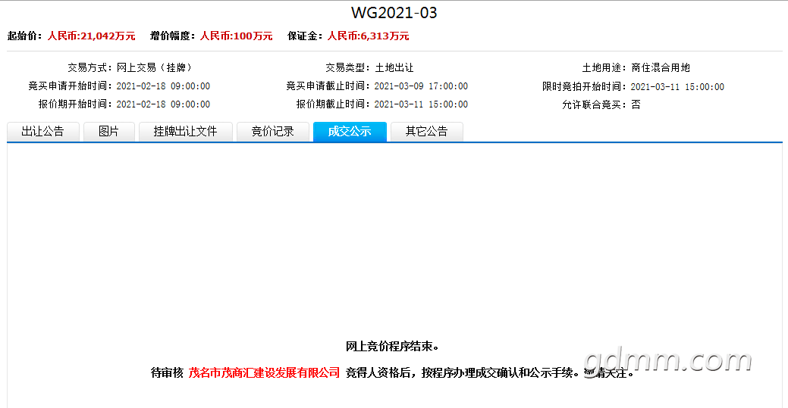Click the 土地出让 transaction type value

tap(394, 68)
